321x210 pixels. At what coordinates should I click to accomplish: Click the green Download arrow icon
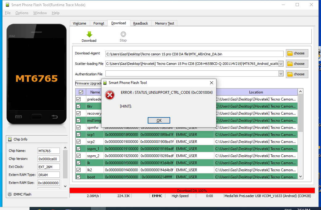[89, 34]
